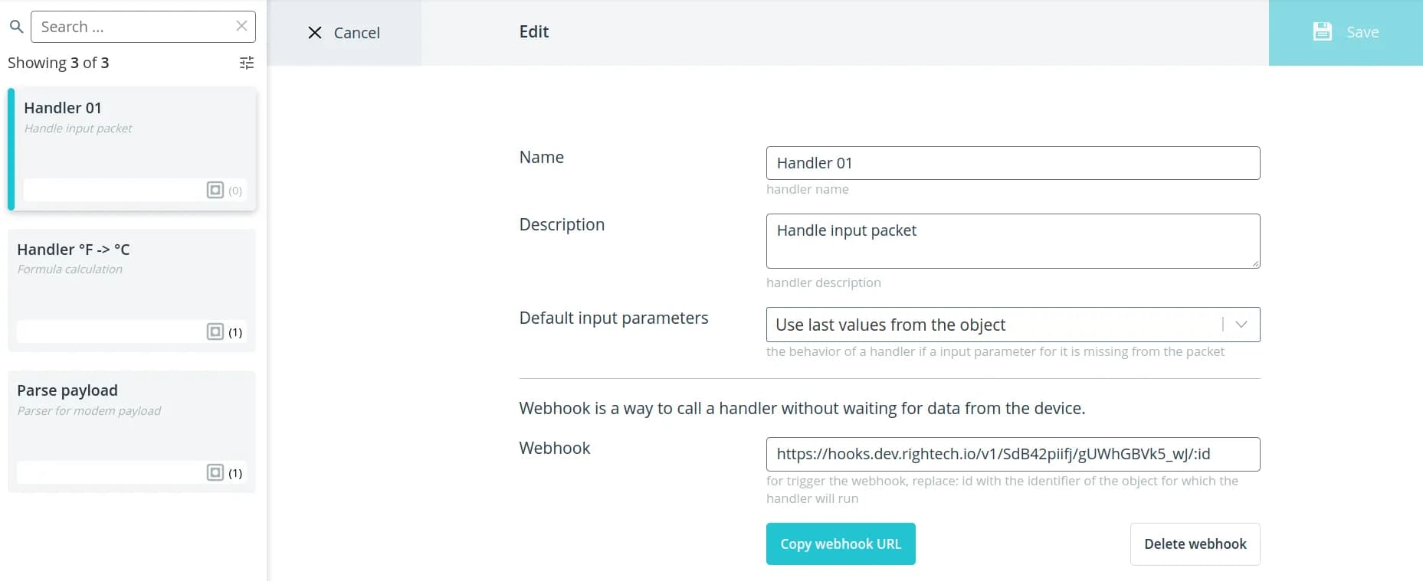The height and width of the screenshot is (581, 1423).
Task: Open the list filter settings icon
Action: 247,63
